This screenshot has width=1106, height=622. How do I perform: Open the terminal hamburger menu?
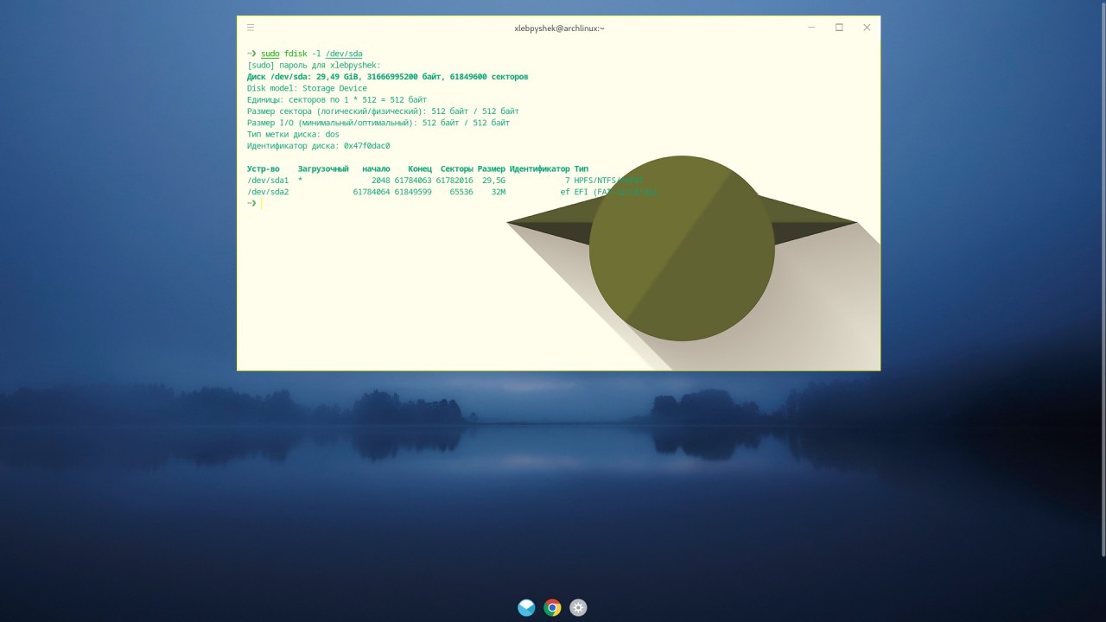point(251,28)
